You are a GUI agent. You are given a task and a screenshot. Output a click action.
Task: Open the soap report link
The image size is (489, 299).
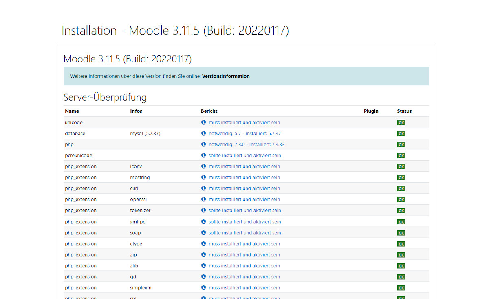point(245,233)
